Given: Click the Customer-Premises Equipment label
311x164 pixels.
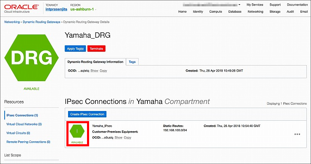Looking at the screenshot, I should tap(115, 132).
